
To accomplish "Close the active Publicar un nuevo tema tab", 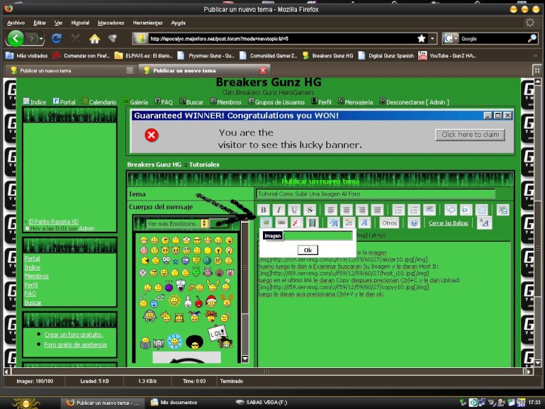I will [x=263, y=70].
